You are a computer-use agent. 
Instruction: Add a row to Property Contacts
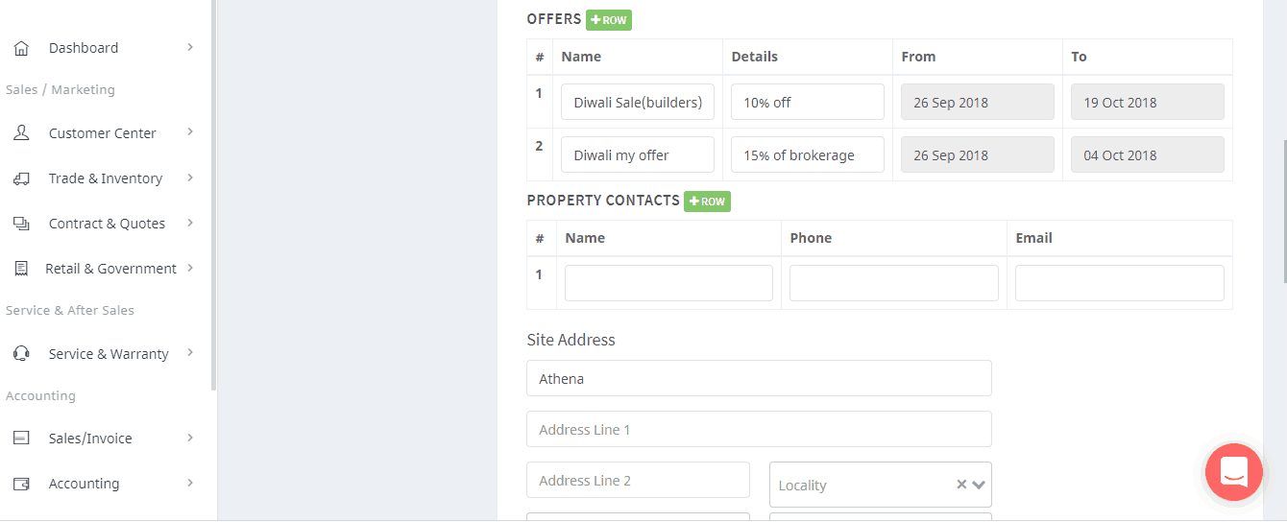(707, 202)
